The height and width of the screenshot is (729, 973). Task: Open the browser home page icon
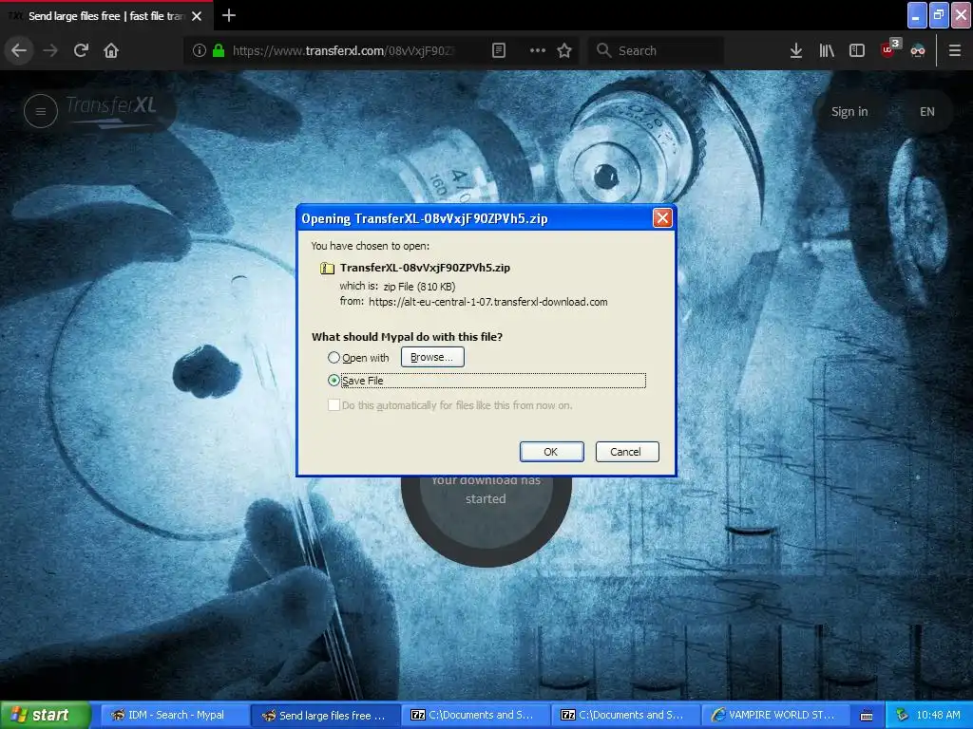coord(111,50)
